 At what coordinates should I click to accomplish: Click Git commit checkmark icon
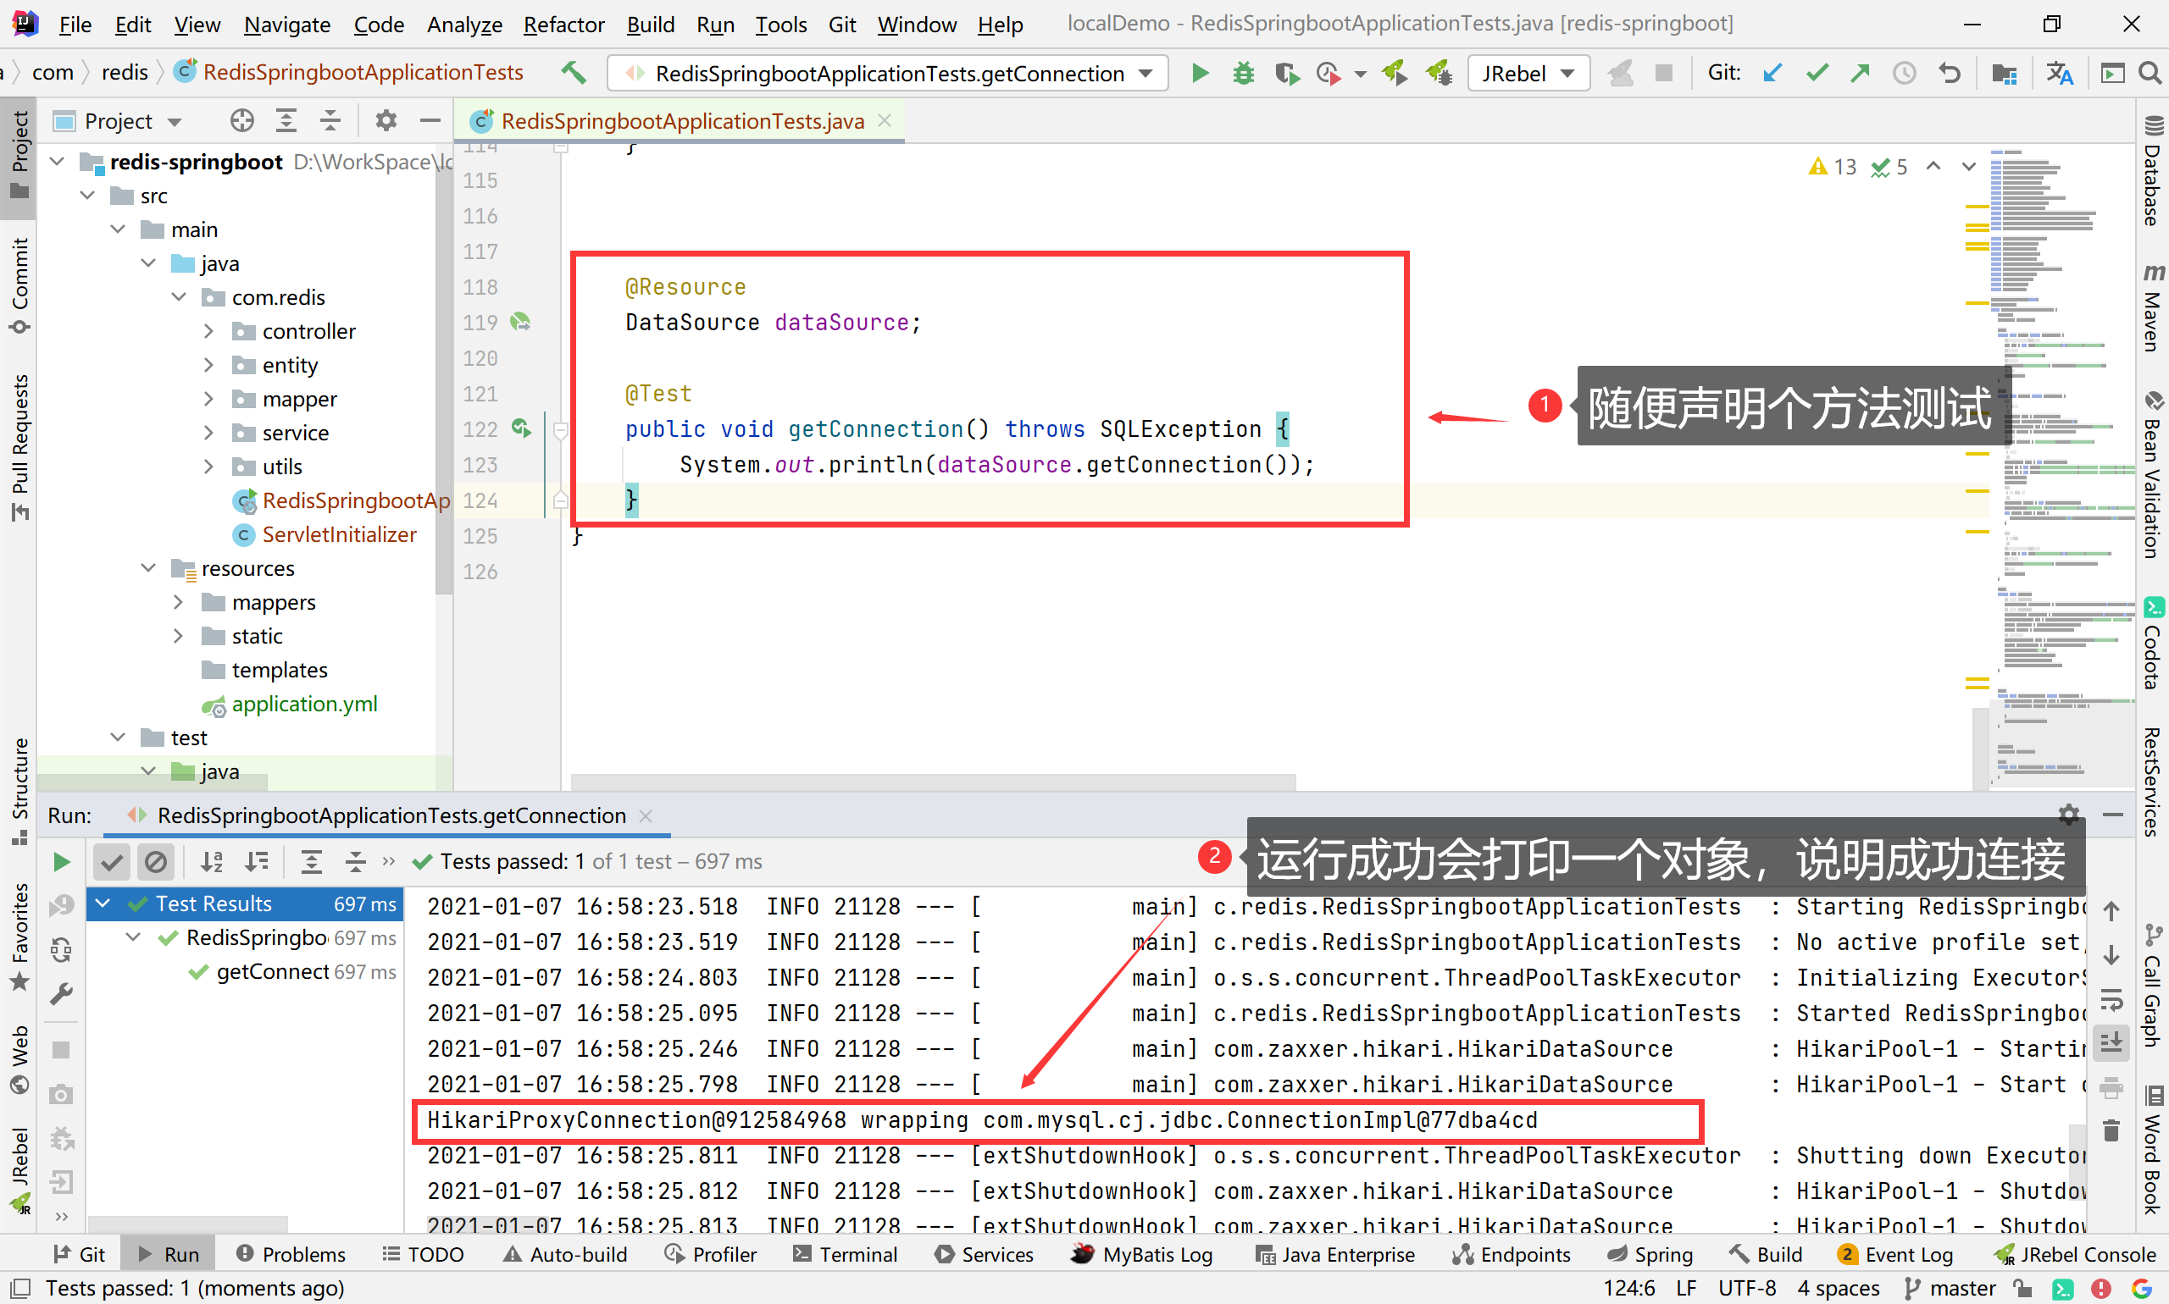pos(1817,73)
